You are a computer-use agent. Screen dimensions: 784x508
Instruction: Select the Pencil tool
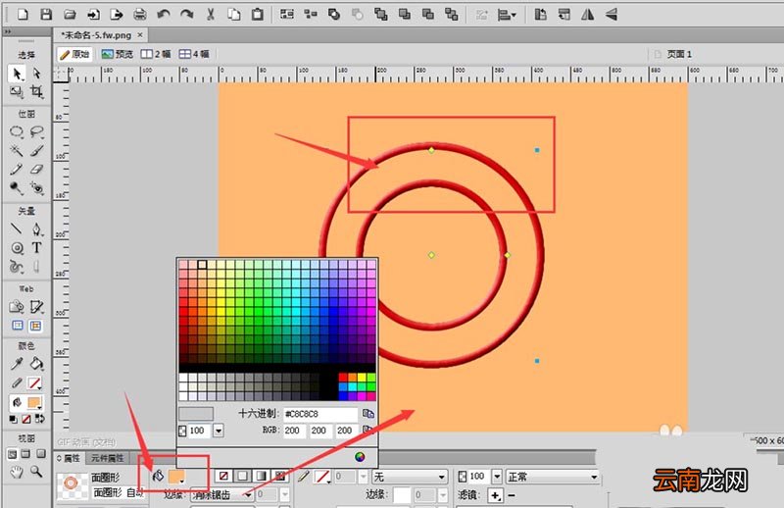tap(17, 169)
